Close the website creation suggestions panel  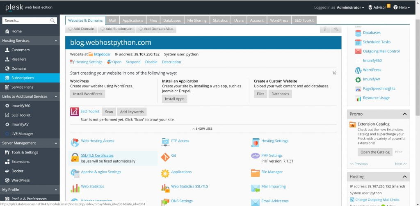click(x=334, y=73)
